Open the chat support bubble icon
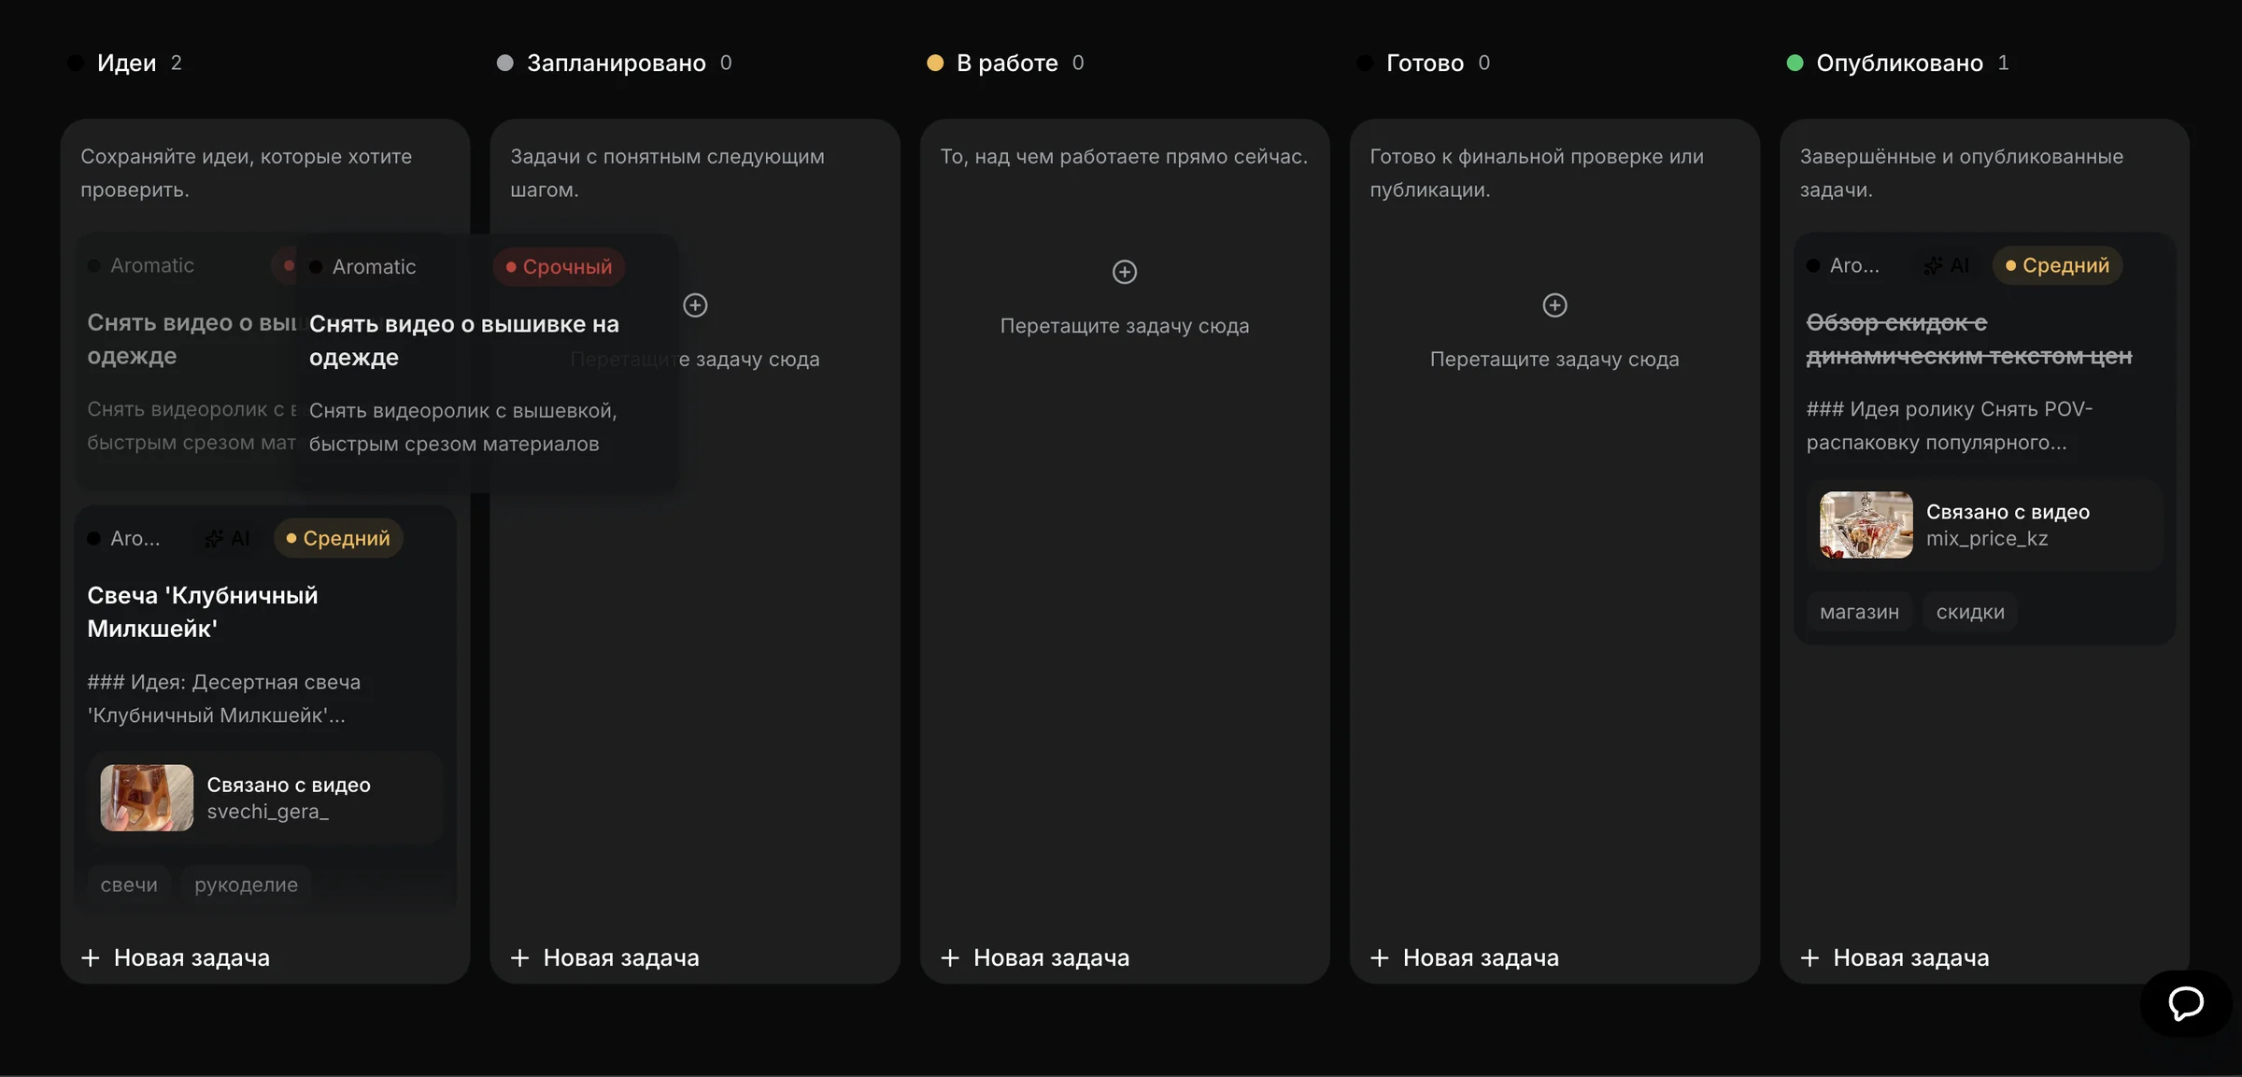 (2186, 1003)
